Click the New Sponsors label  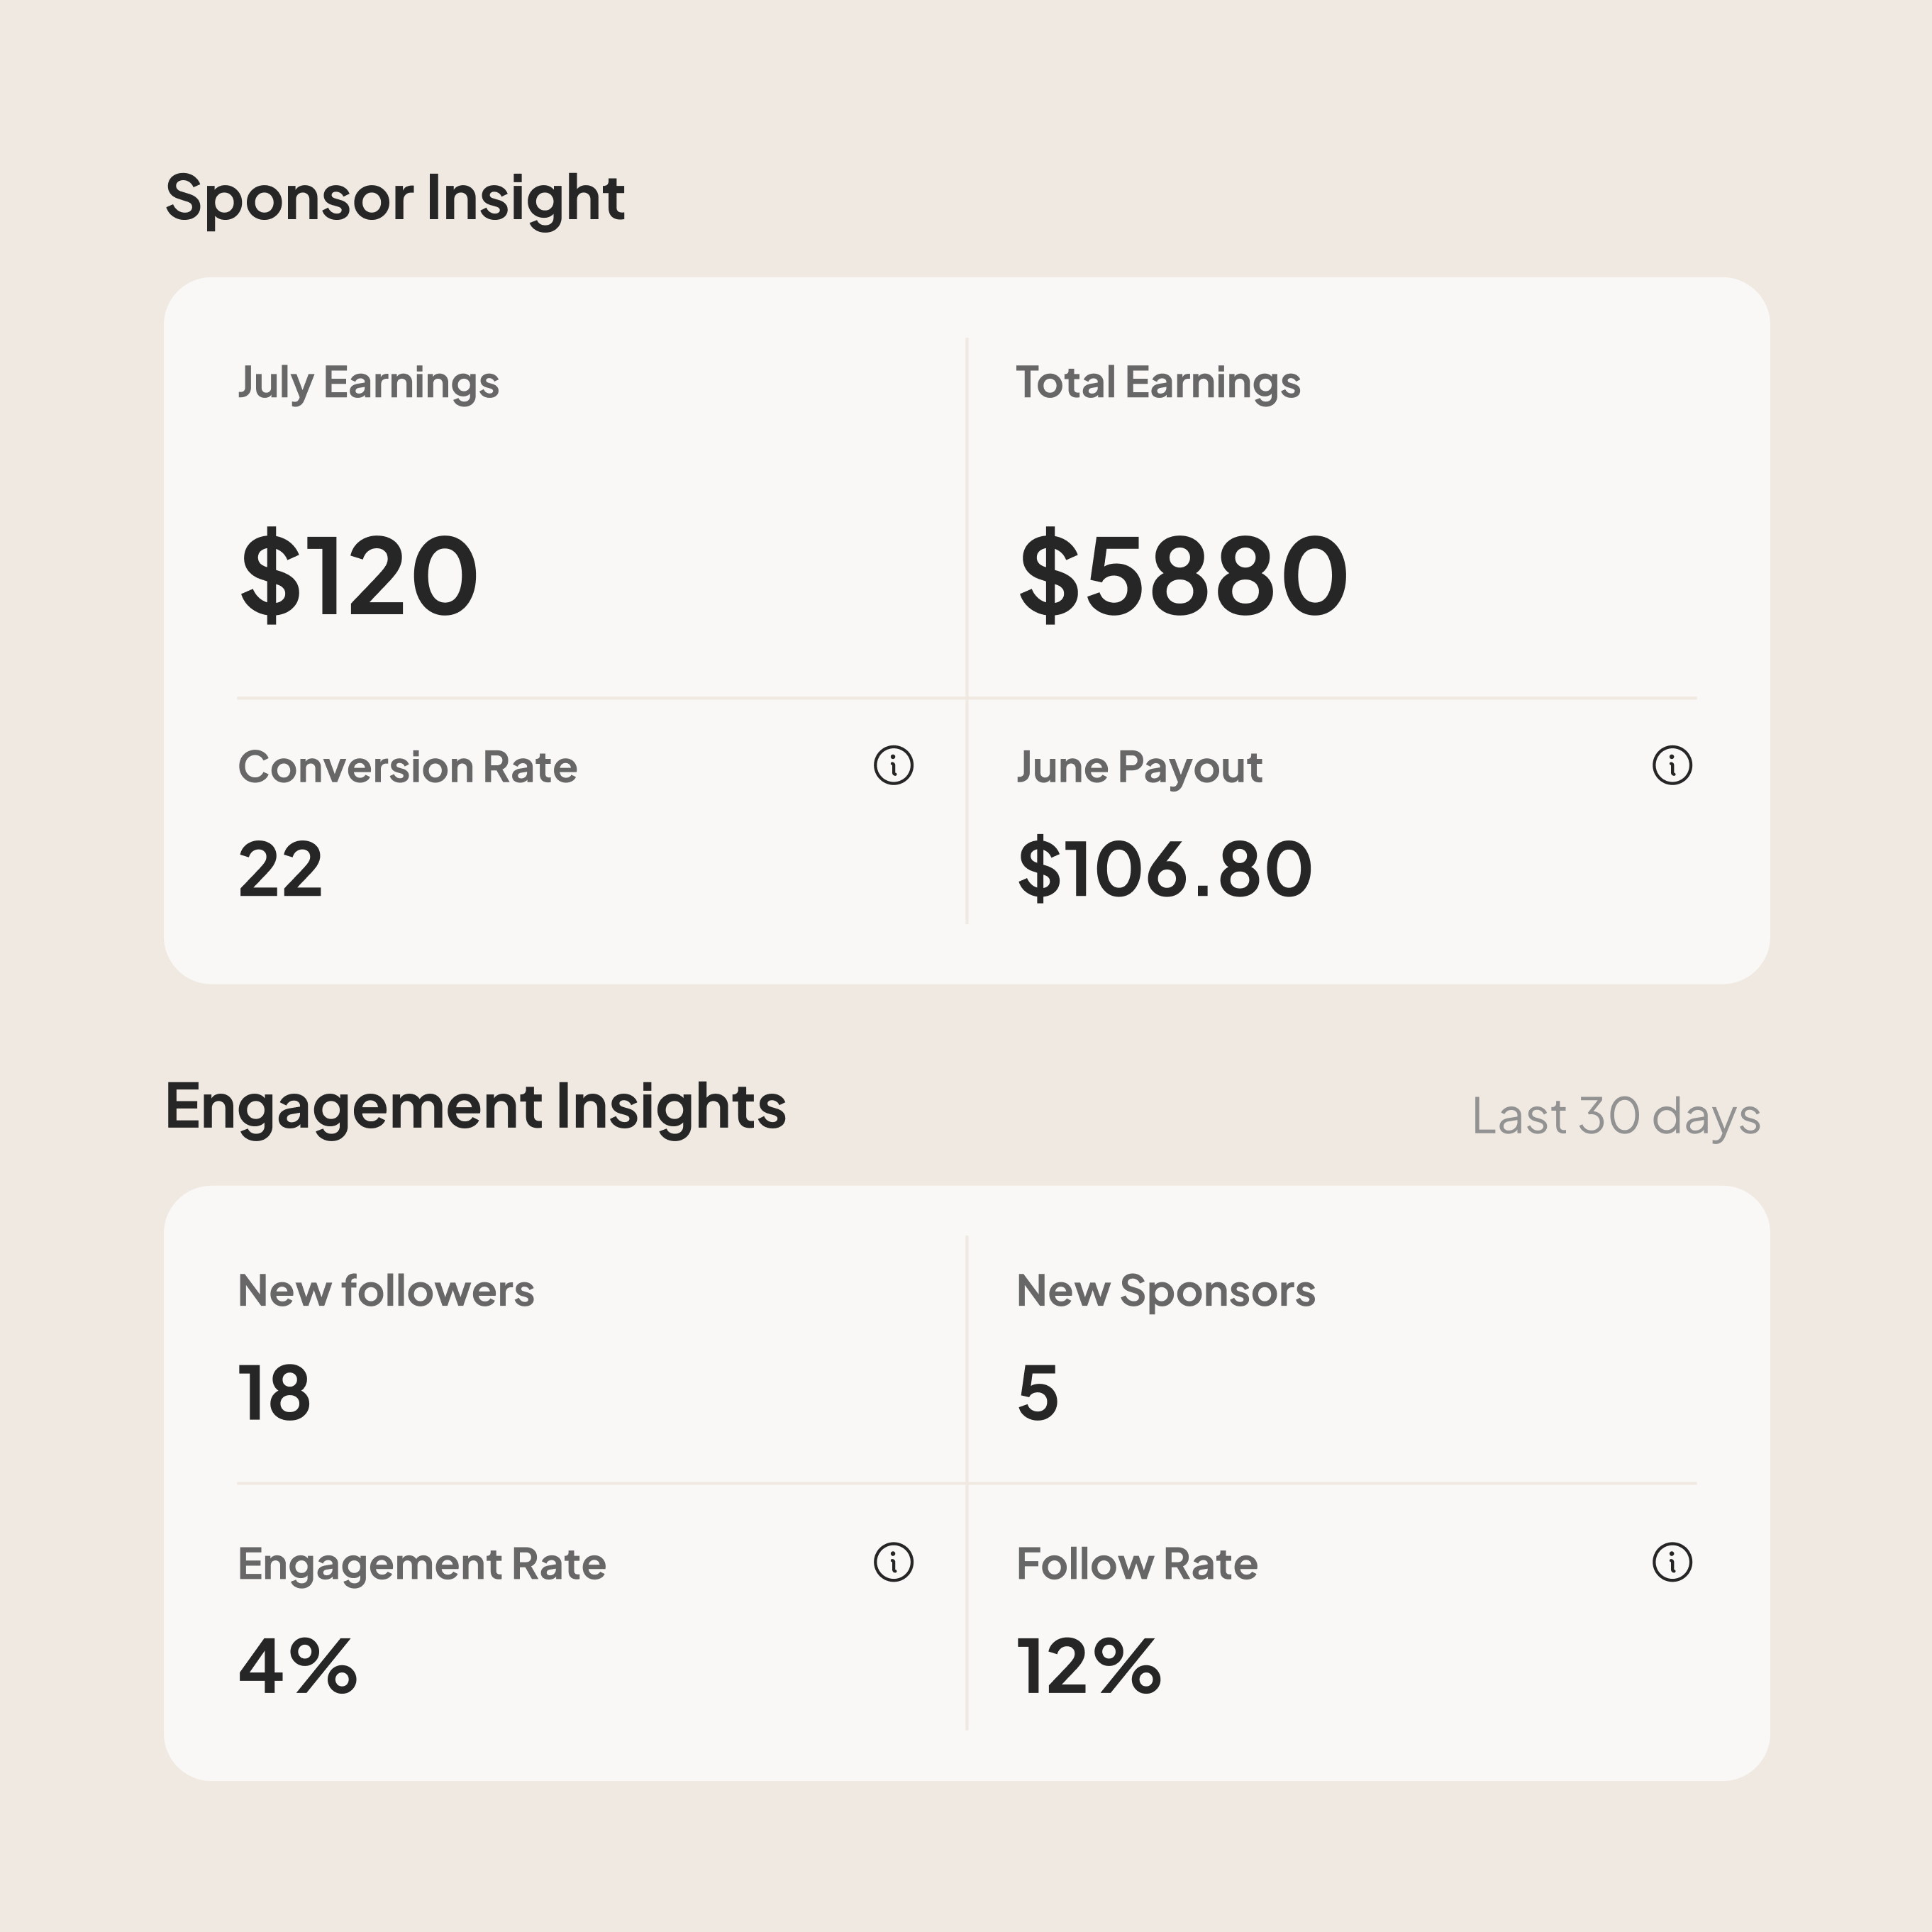click(x=1166, y=1292)
